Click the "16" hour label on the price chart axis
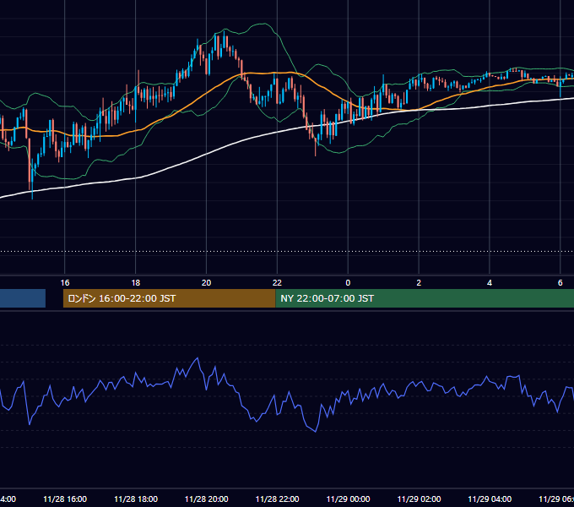Viewport: 574px width, 507px height. pyautogui.click(x=65, y=283)
